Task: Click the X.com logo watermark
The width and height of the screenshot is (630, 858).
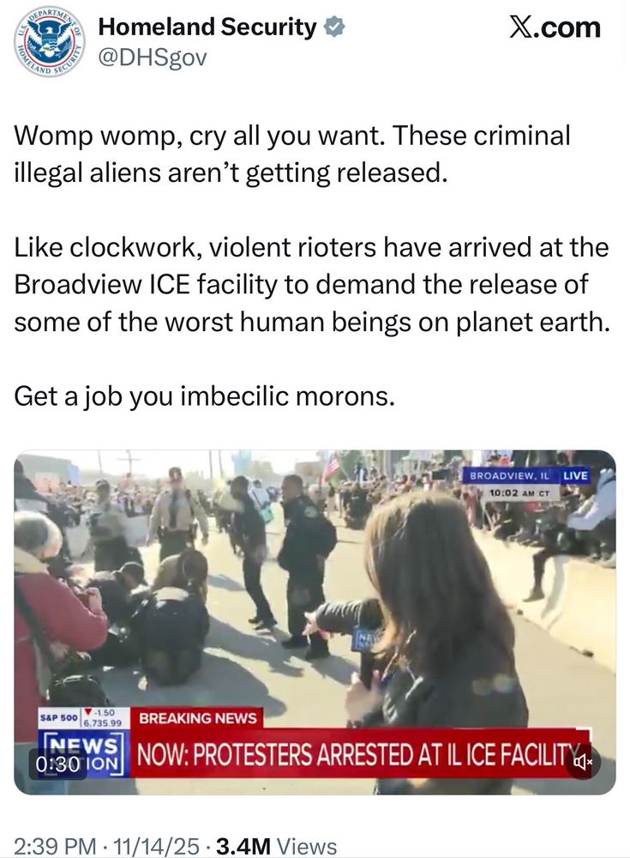Action: point(555,27)
